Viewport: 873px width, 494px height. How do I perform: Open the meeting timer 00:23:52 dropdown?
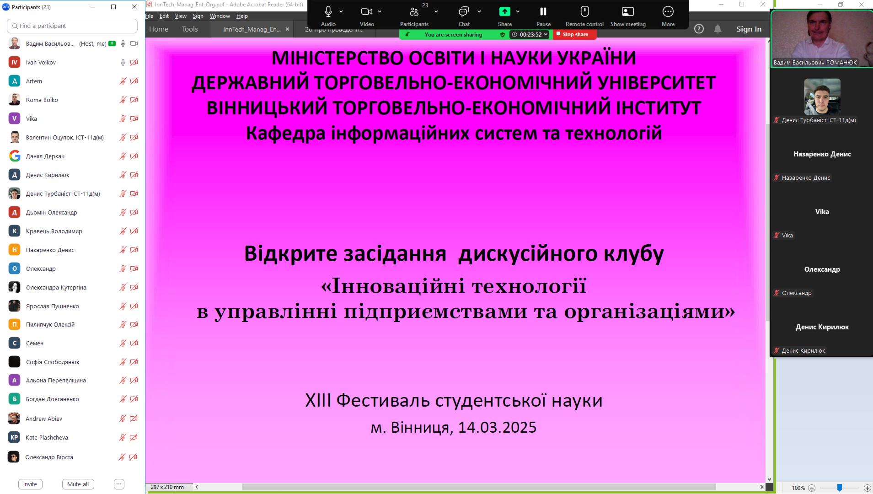[x=530, y=35]
